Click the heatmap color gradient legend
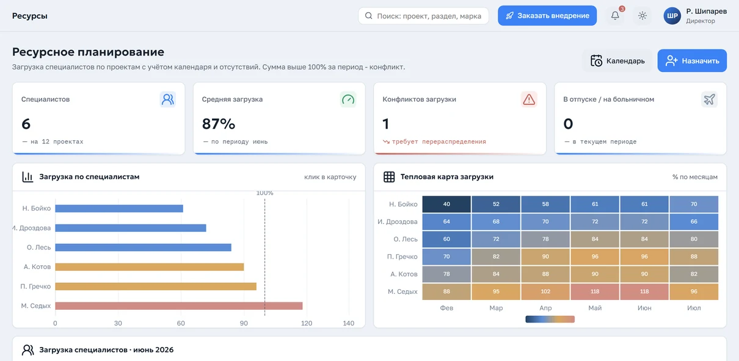 pos(550,319)
